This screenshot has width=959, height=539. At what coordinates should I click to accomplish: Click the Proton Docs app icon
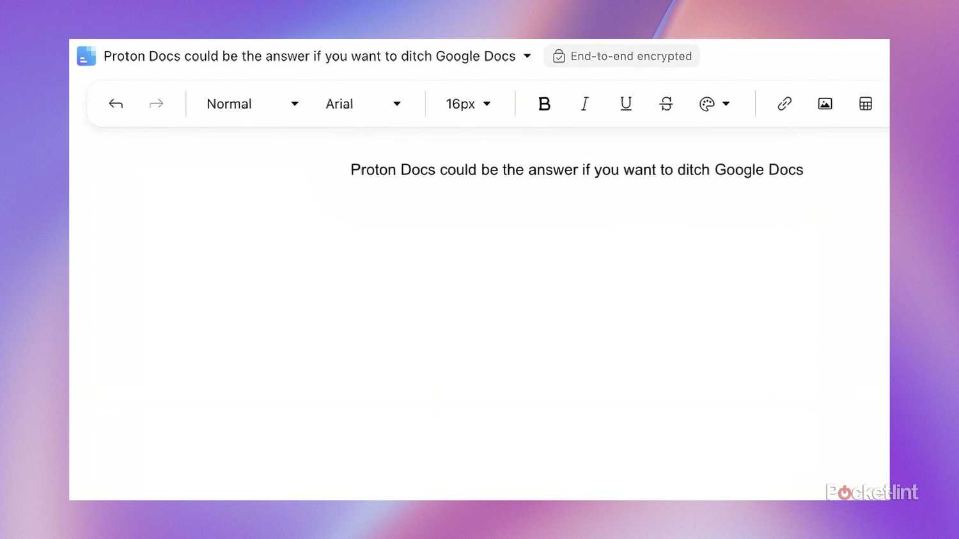[86, 56]
